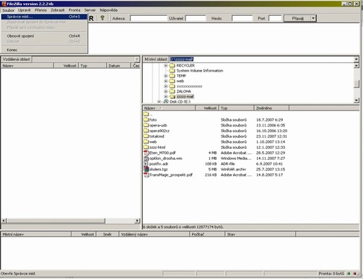Click the skoleni.tgz WinRAR archive icon

coord(146,169)
